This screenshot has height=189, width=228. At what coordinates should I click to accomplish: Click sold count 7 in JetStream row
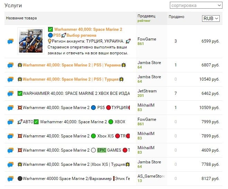(x=175, y=93)
